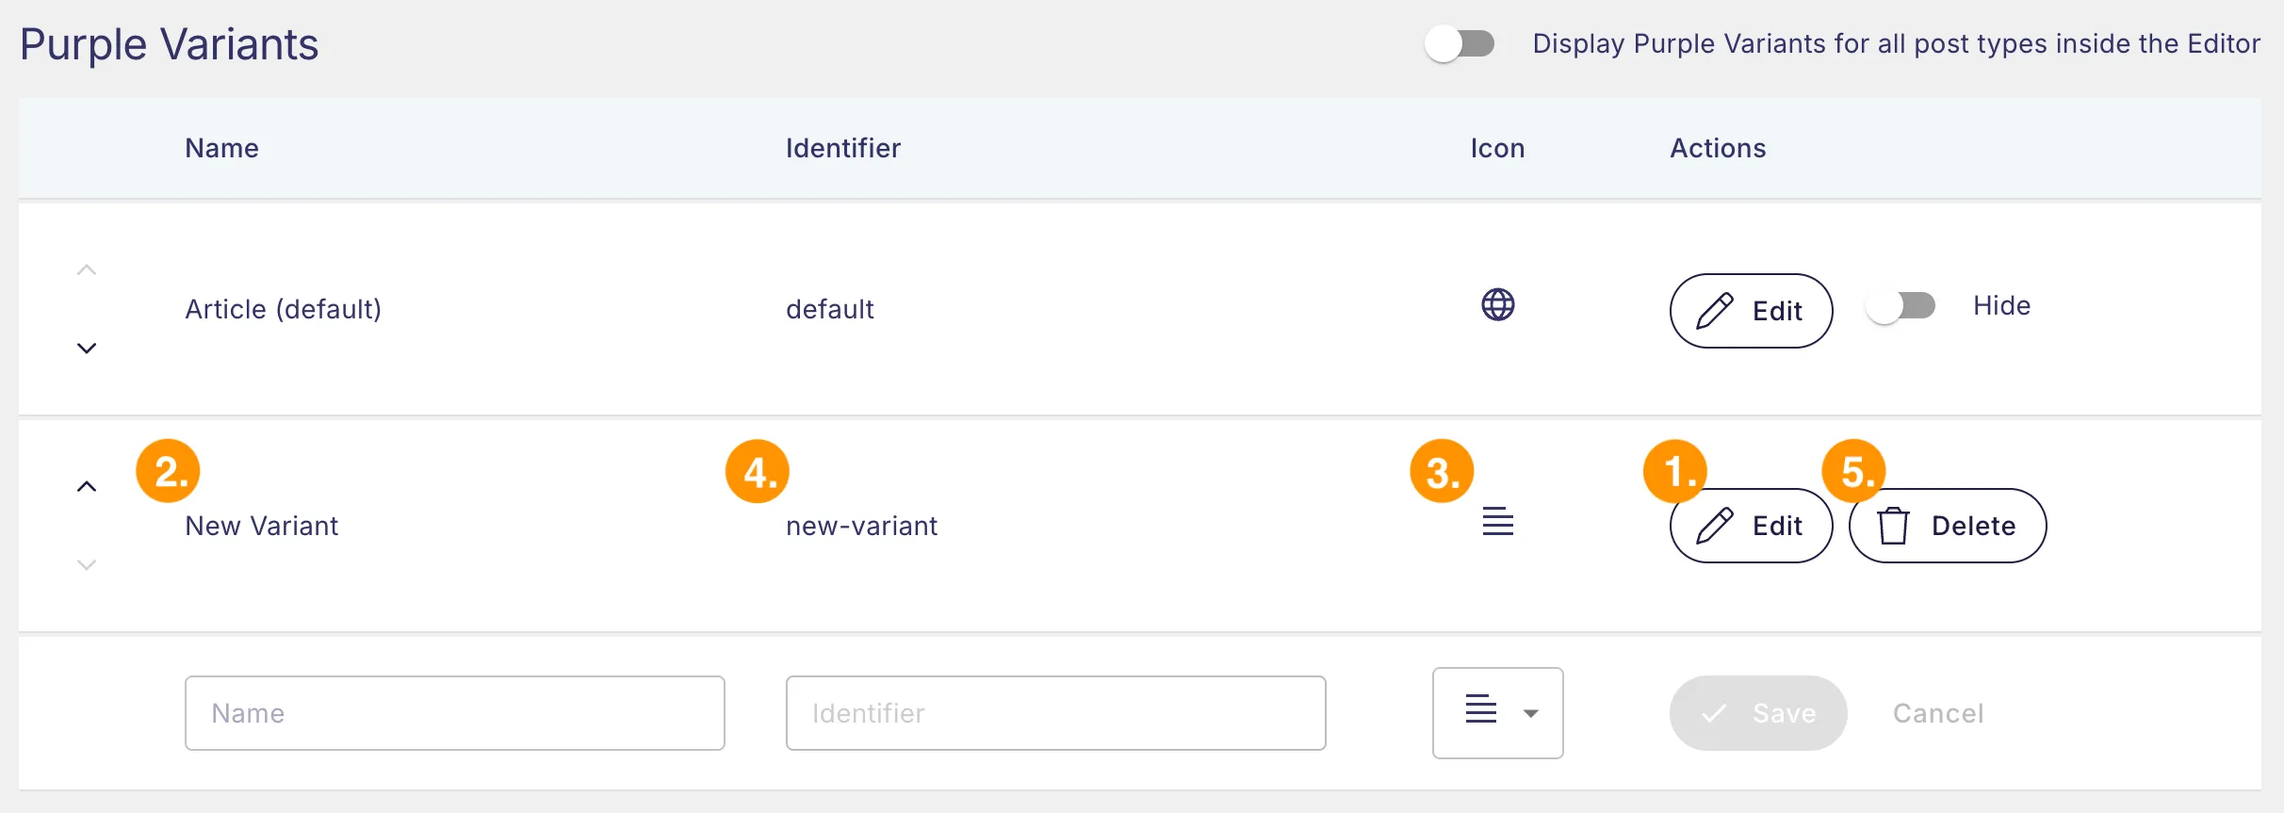Image resolution: width=2284 pixels, height=813 pixels.
Task: Click the globe icon for Article (default)
Action: 1497,305
